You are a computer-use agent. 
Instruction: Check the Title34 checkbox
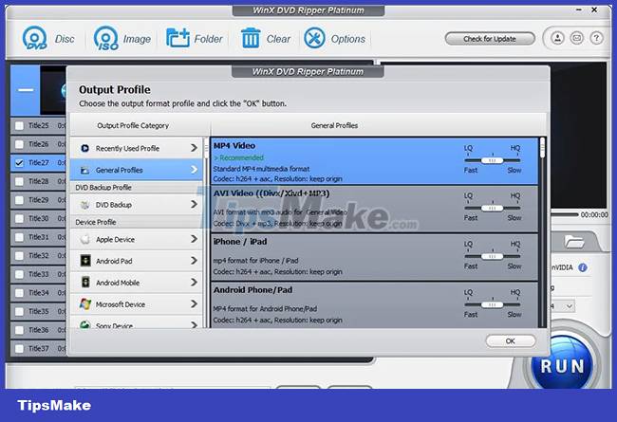click(19, 293)
